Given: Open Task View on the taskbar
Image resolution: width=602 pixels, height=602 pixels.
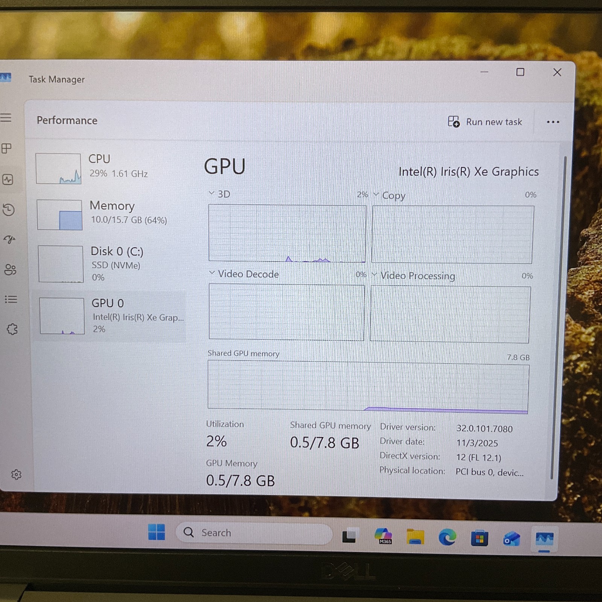Looking at the screenshot, I should 350,535.
